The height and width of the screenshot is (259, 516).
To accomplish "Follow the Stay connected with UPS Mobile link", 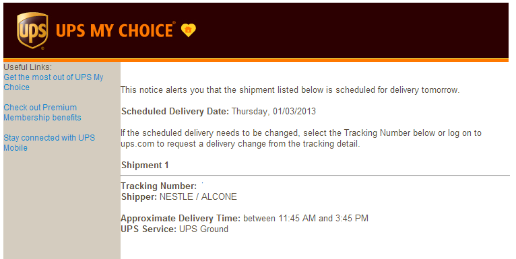I will (49, 143).
